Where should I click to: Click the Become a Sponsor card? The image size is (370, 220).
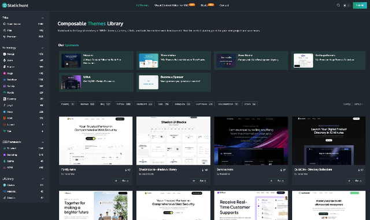(173, 82)
